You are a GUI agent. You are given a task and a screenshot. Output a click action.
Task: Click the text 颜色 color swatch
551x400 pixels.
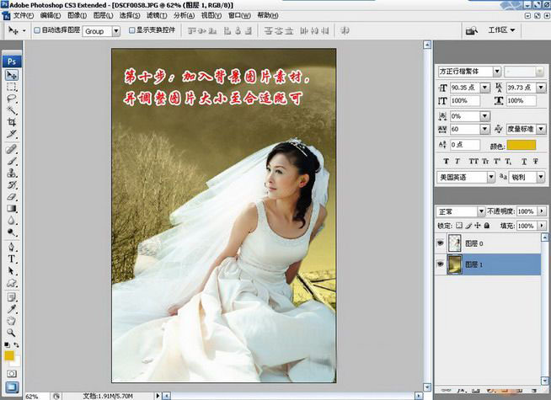(x=521, y=146)
